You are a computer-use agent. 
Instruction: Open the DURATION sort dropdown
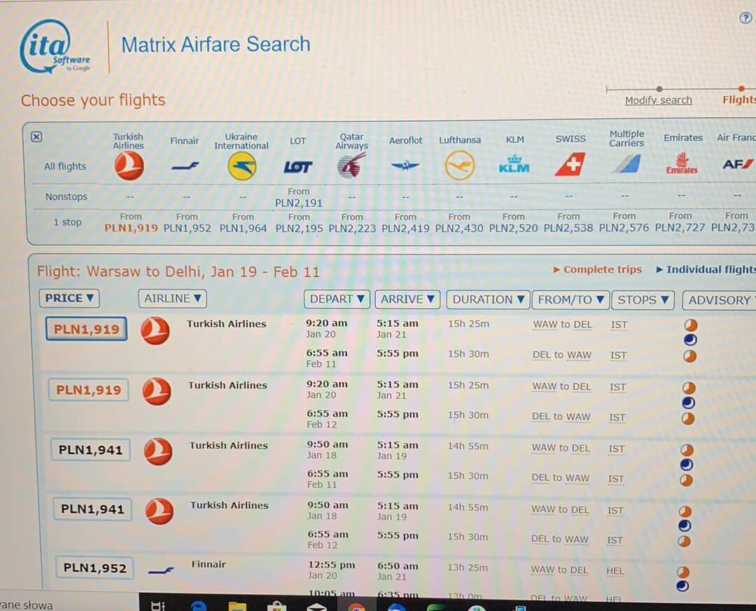click(488, 300)
